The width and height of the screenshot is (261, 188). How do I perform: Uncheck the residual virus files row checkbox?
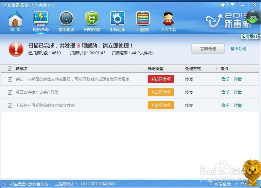[x=10, y=79]
